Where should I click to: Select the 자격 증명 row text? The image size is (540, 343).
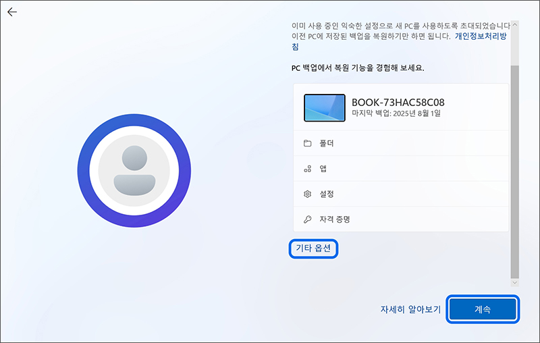pyautogui.click(x=335, y=219)
